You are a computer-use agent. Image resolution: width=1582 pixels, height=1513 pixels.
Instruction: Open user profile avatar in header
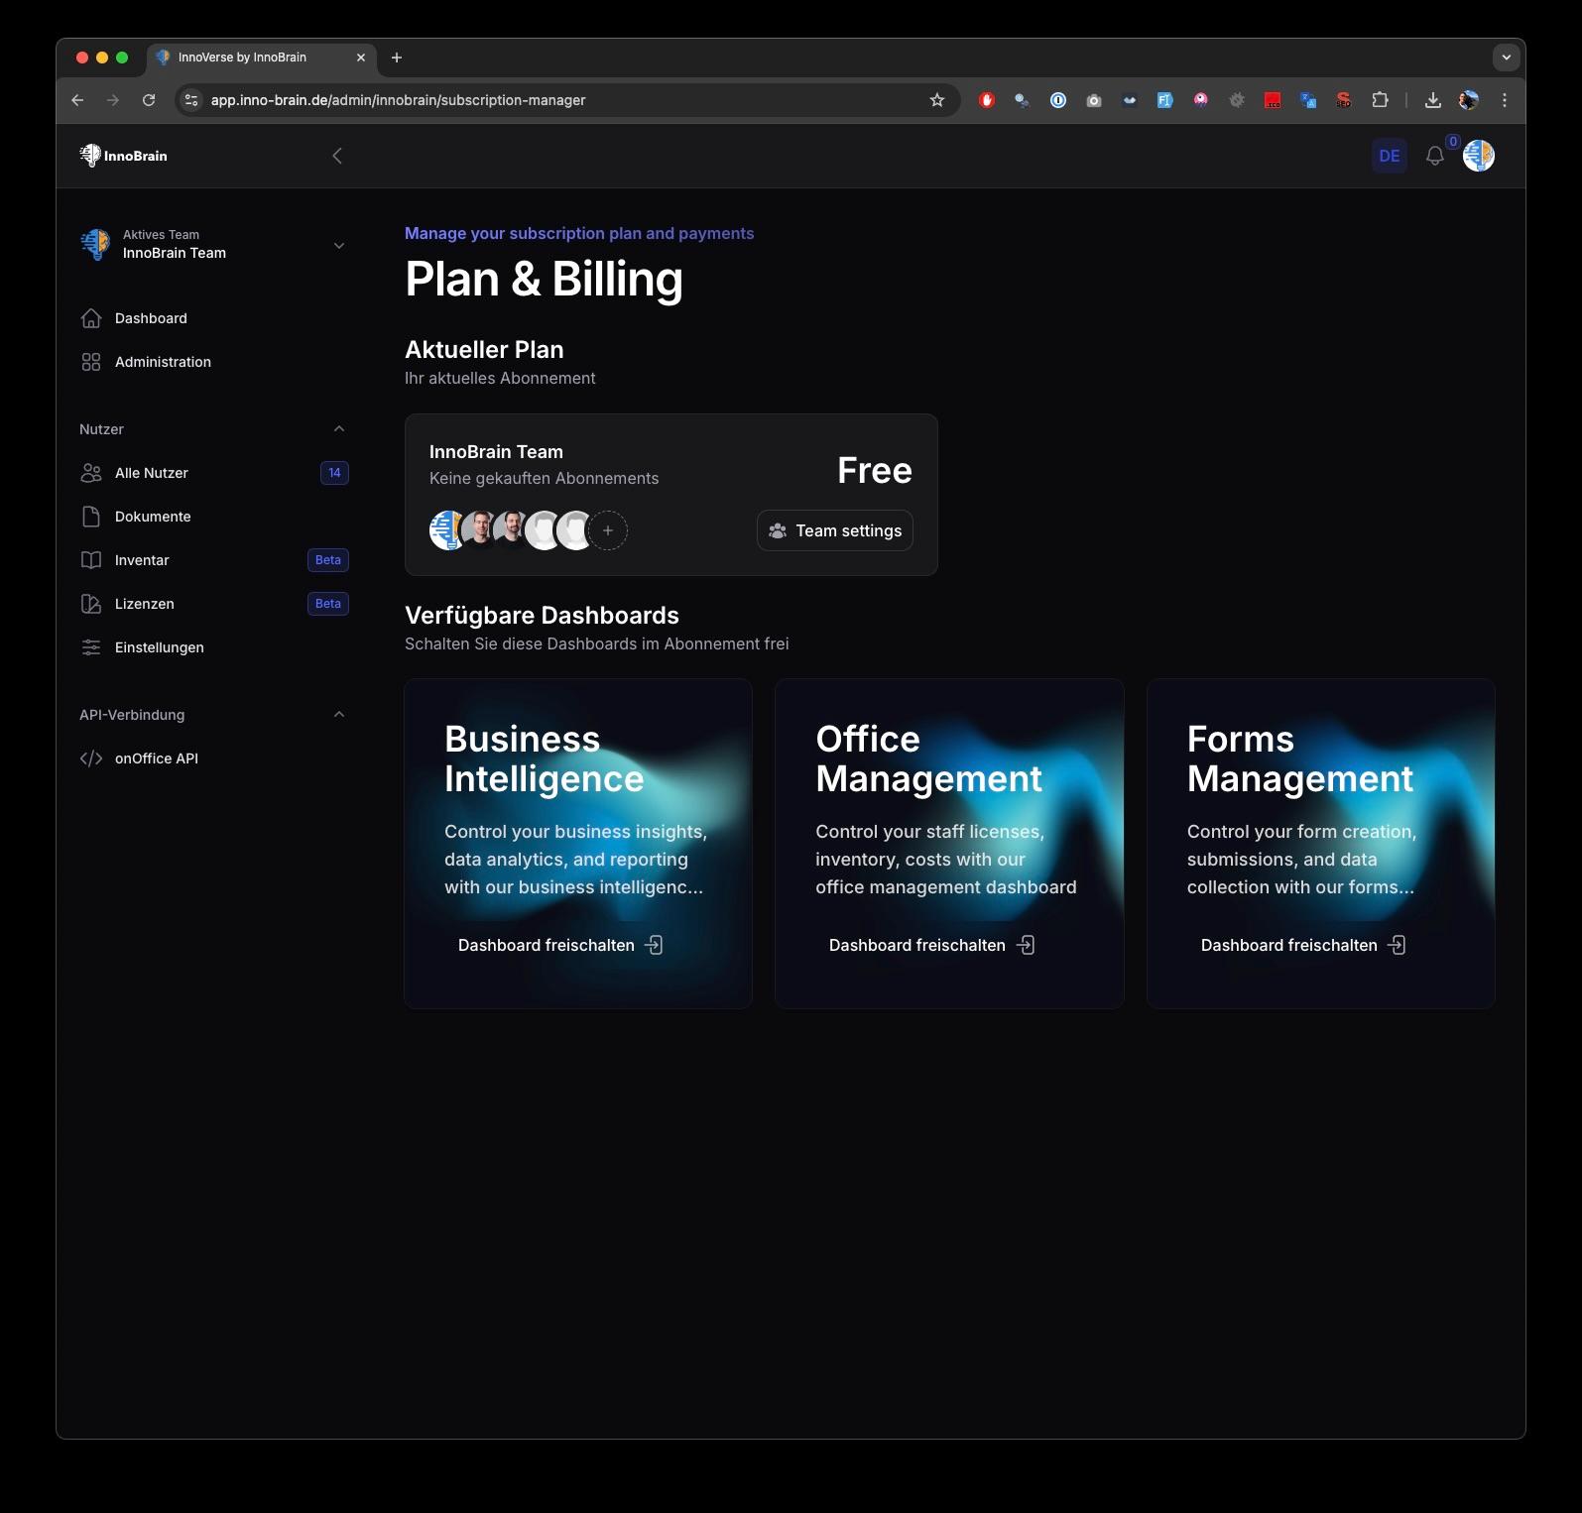tap(1479, 156)
